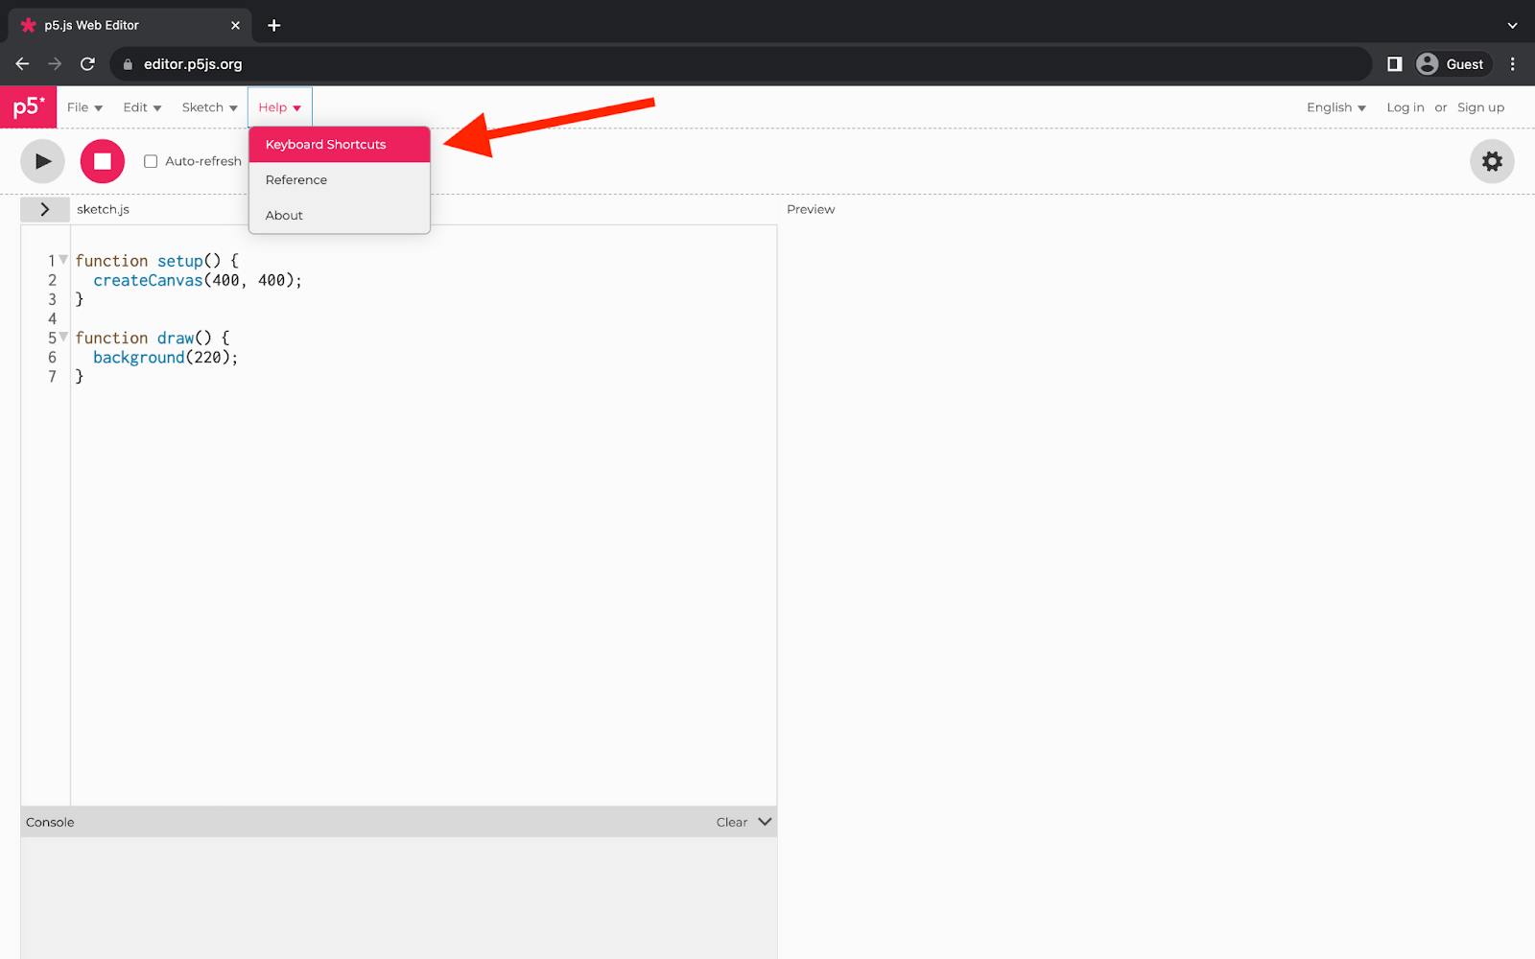Stop the running sketch
Screen dimensions: 1535x959
tap(102, 161)
